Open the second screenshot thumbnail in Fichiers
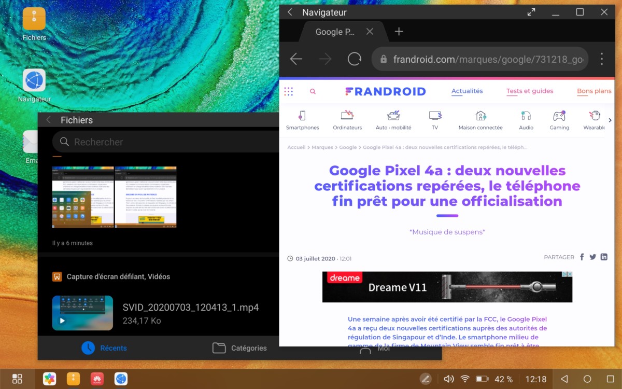This screenshot has height=389, width=622. [146, 197]
